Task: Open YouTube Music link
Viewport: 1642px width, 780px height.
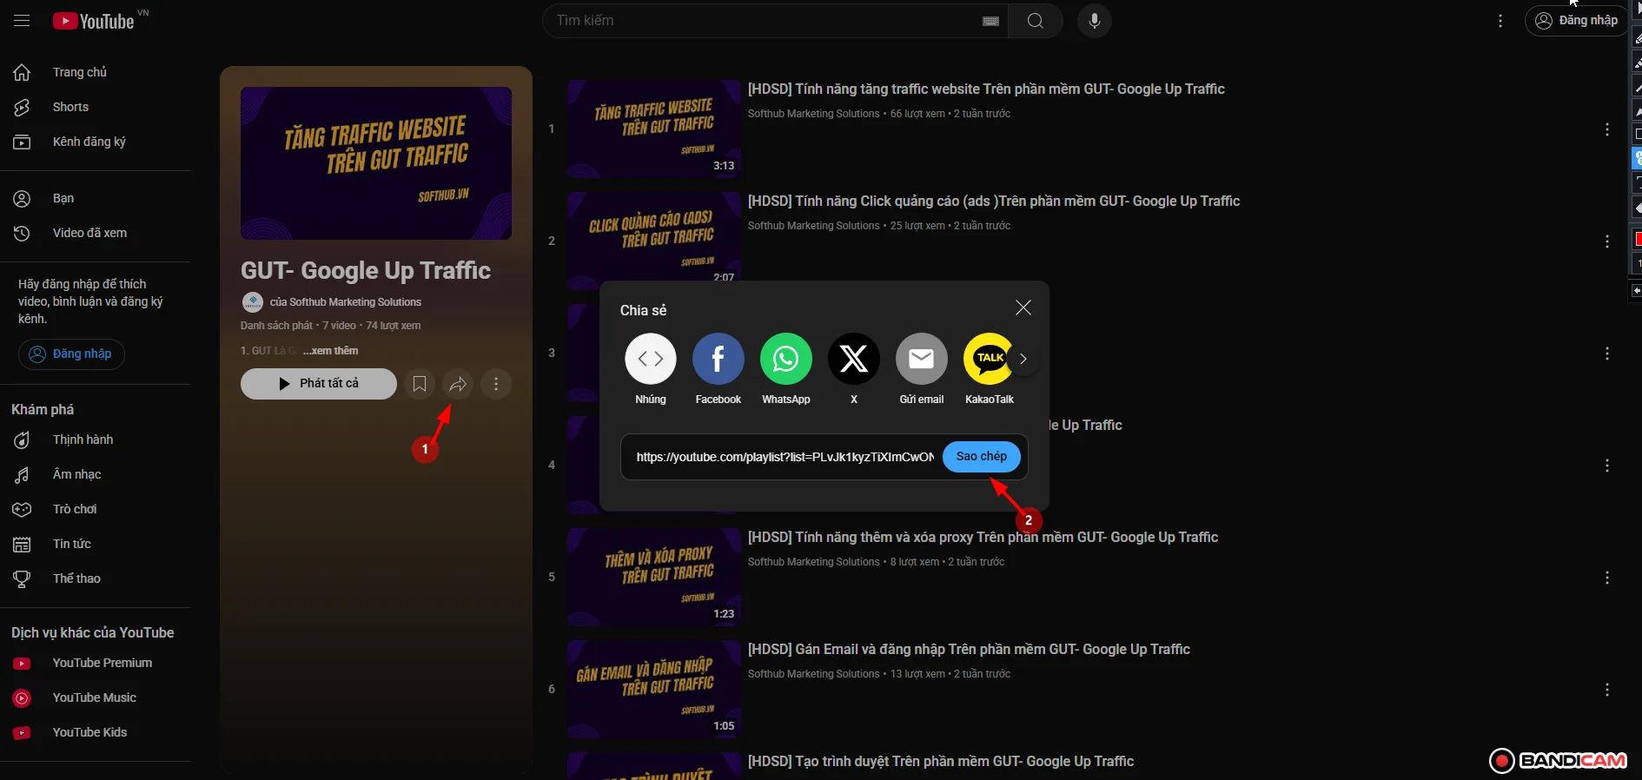Action: (96, 697)
